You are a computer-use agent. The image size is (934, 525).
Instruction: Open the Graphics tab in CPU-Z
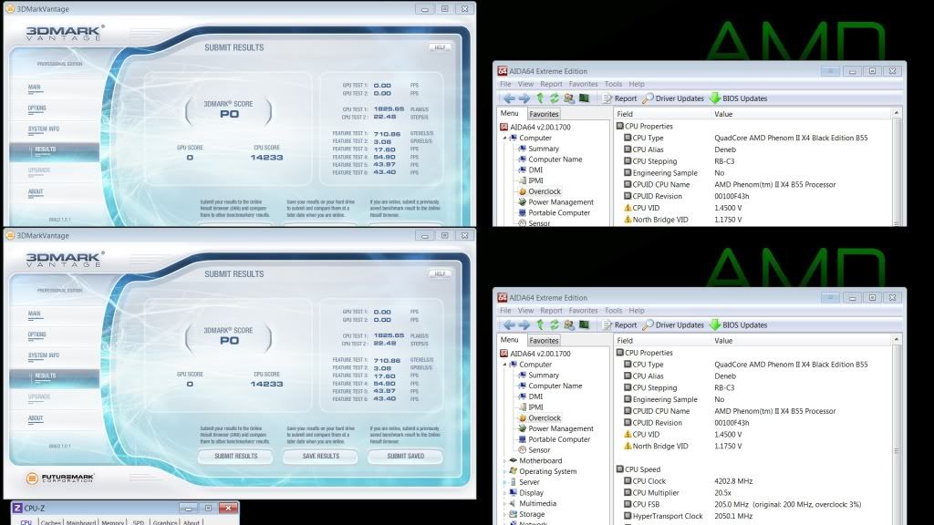click(x=165, y=522)
